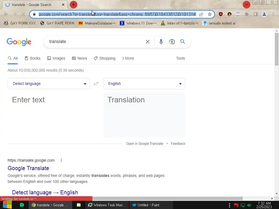Open the MalwareDatabase bookmark
The width and height of the screenshot is (279, 209).
coord(97,23)
